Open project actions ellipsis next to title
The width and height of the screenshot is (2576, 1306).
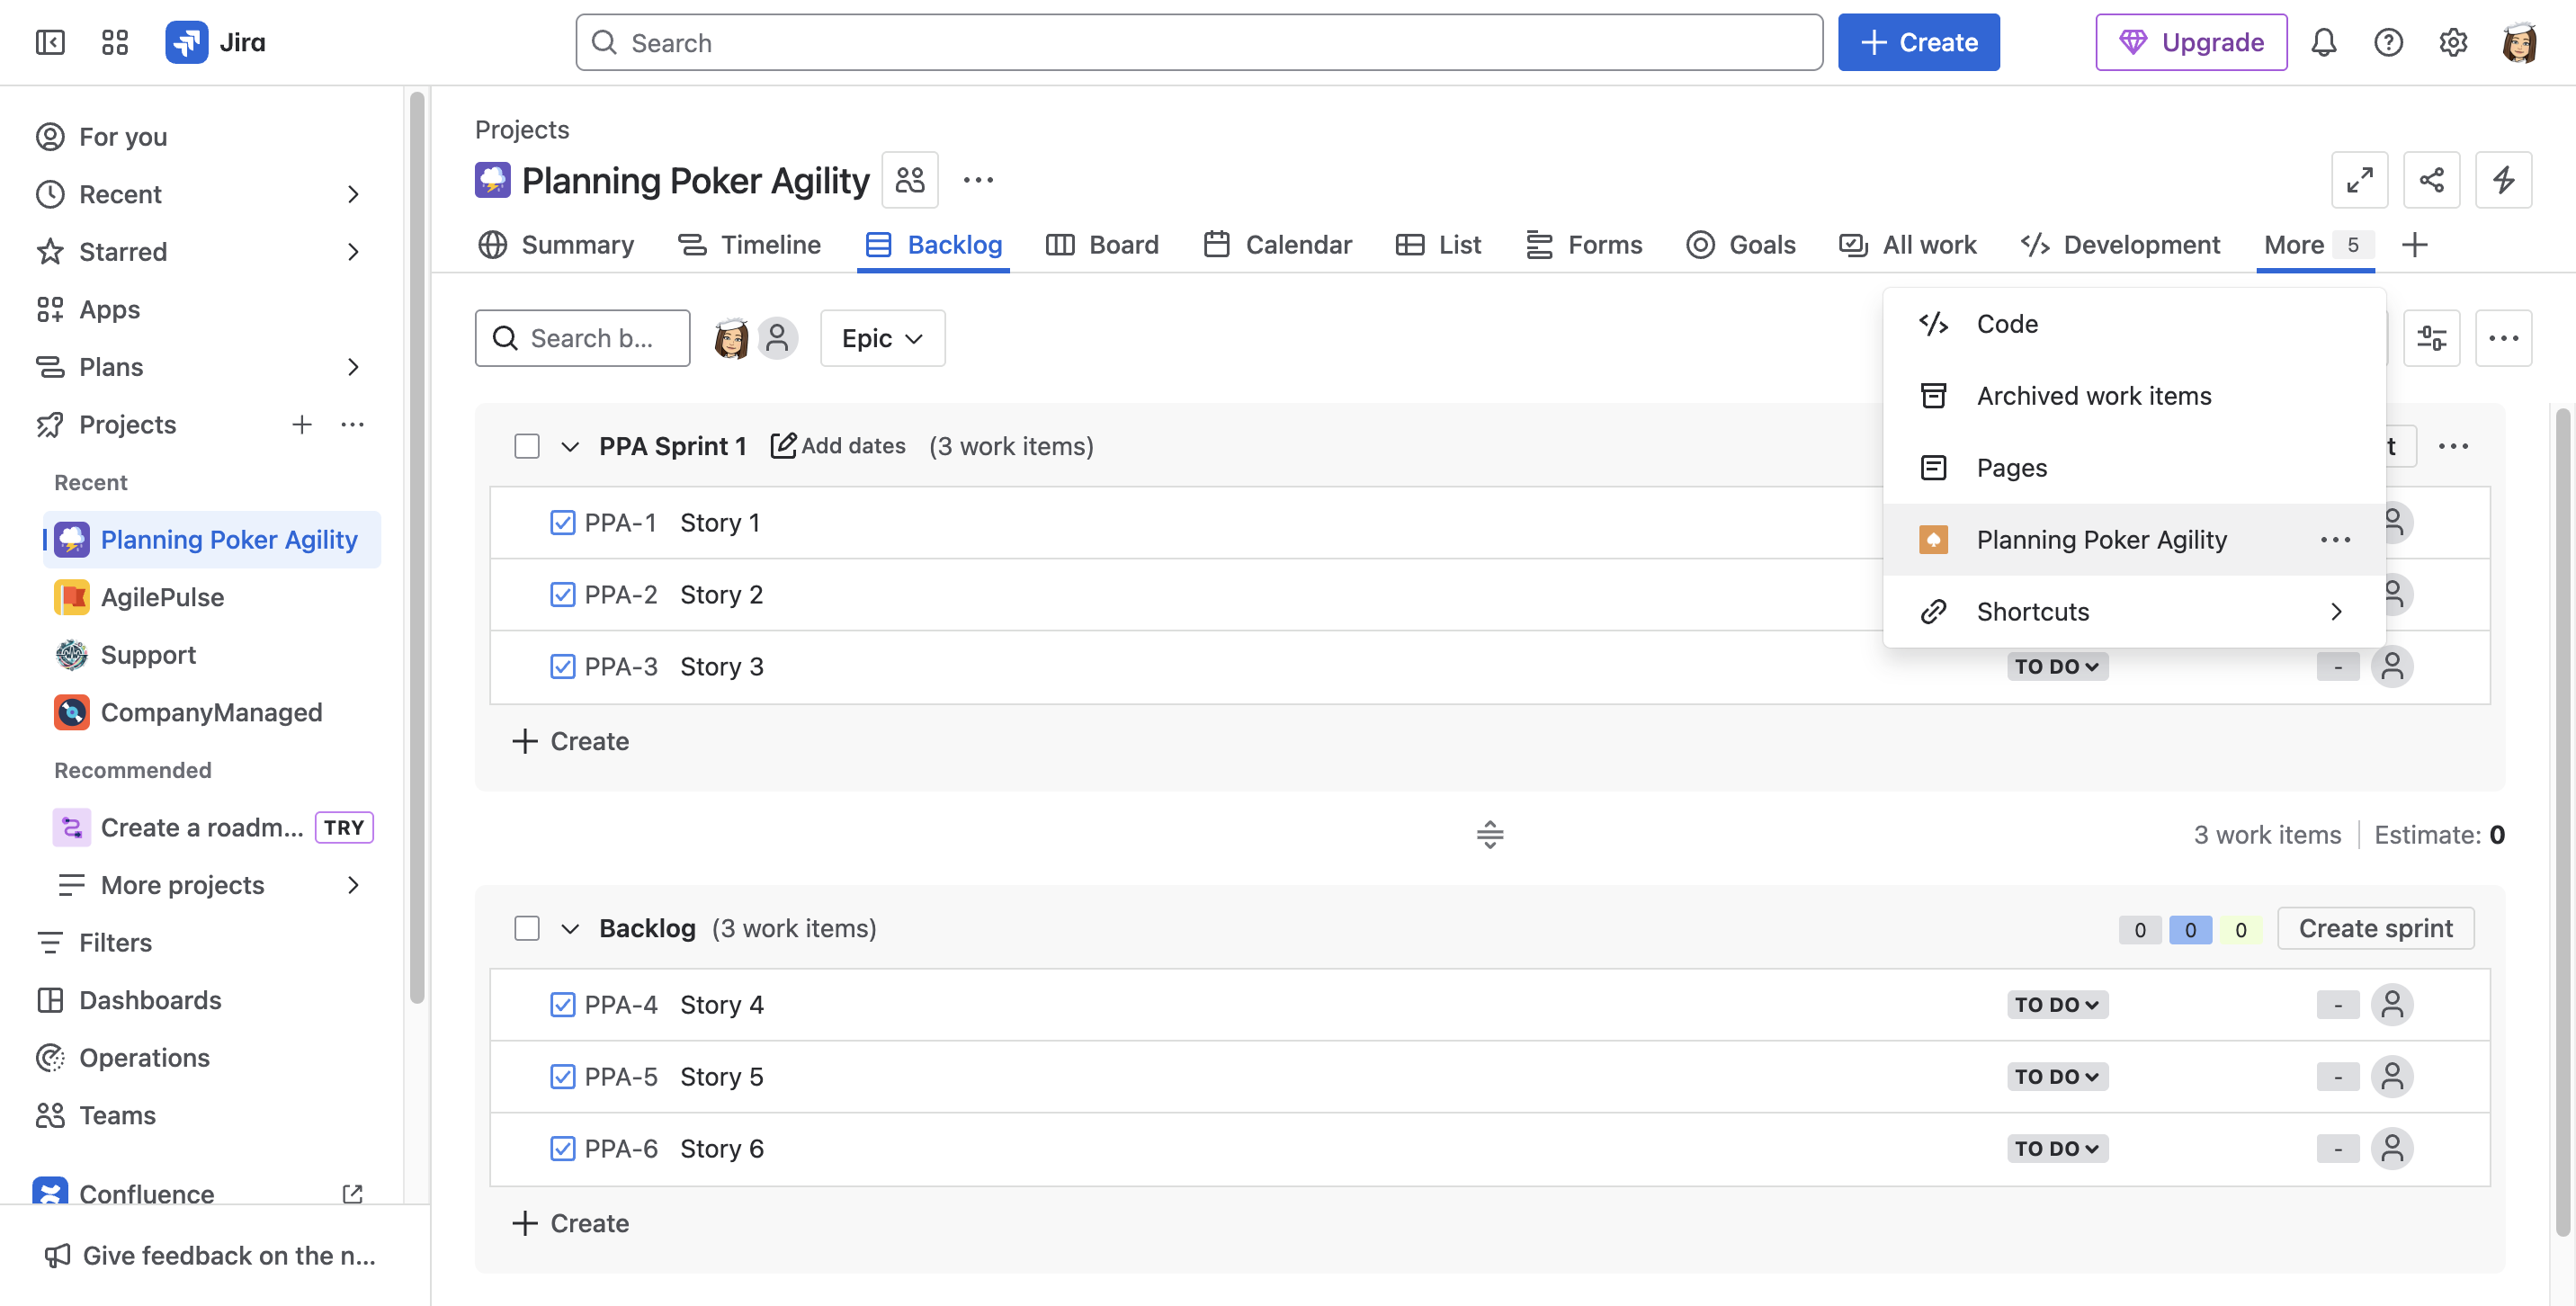978,180
